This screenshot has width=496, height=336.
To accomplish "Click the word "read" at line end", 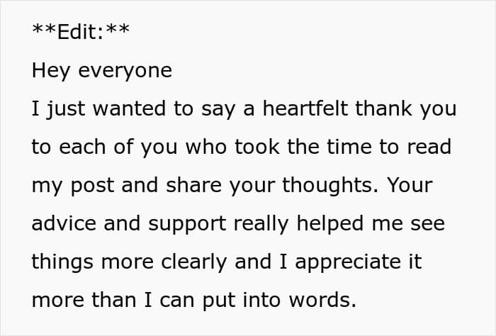I will click(429, 147).
